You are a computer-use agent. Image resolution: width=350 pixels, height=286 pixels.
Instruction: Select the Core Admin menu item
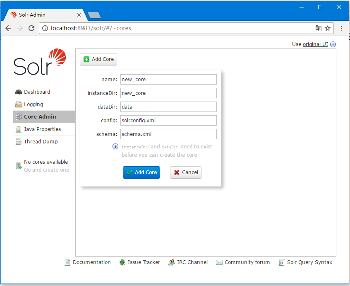pos(44,117)
